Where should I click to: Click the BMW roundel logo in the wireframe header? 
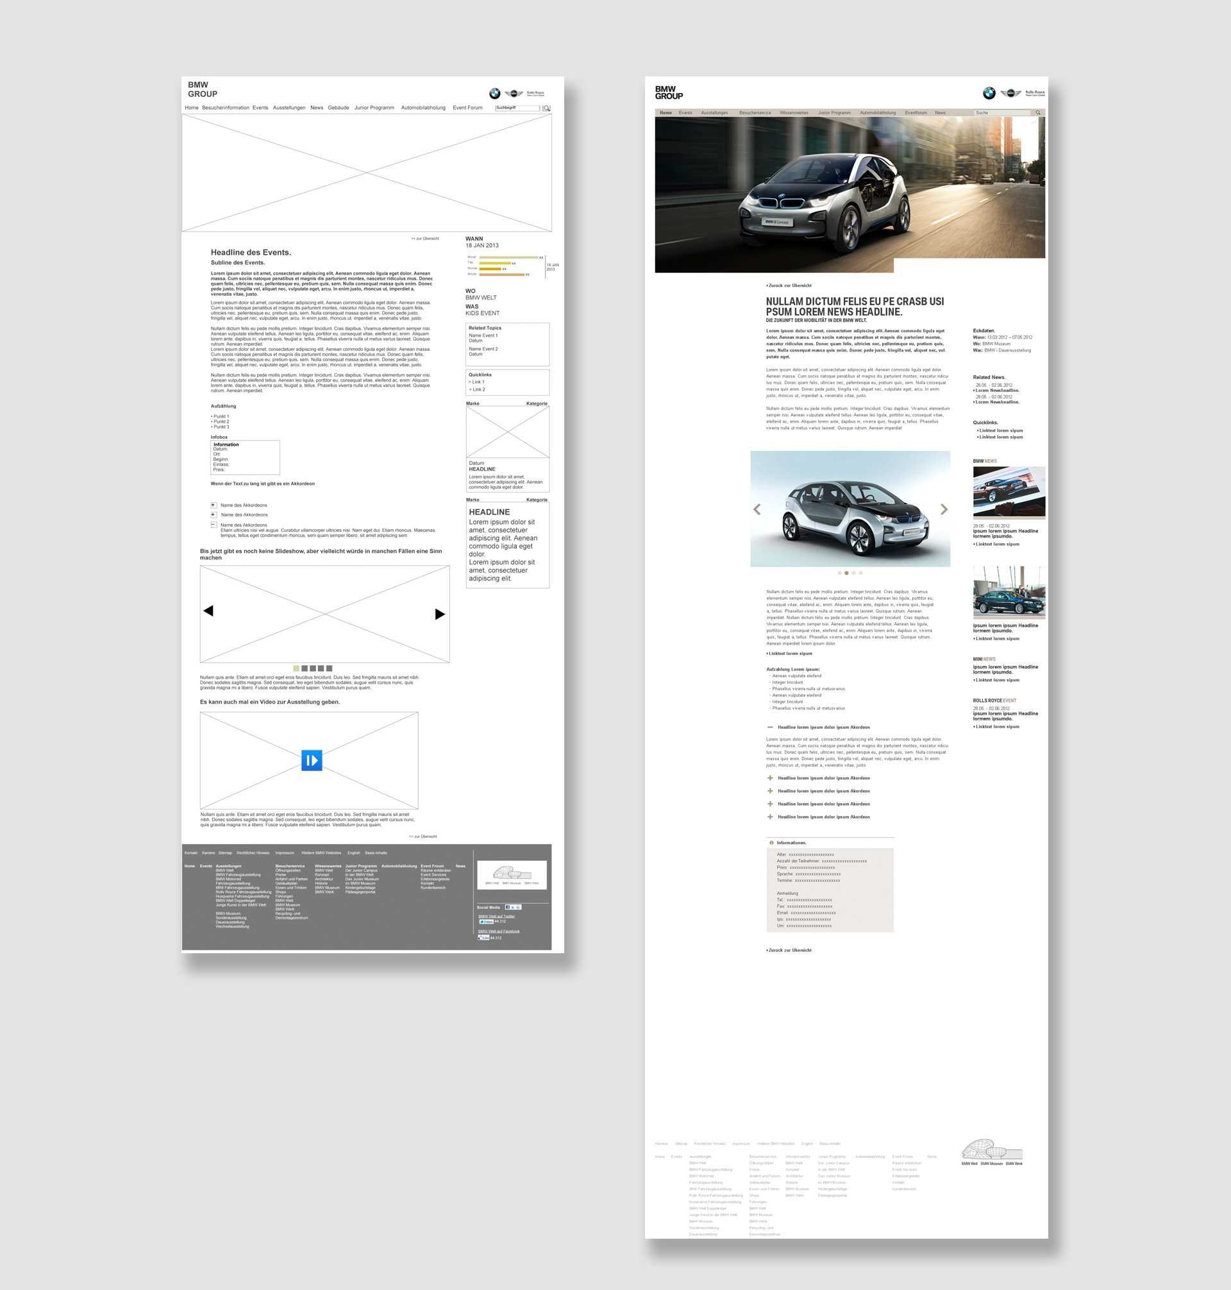(495, 94)
